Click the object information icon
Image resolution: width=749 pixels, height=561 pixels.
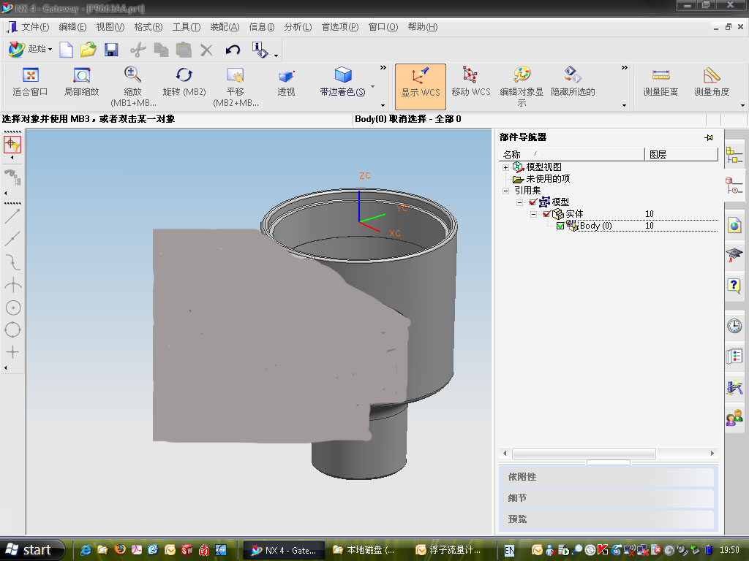click(260, 50)
